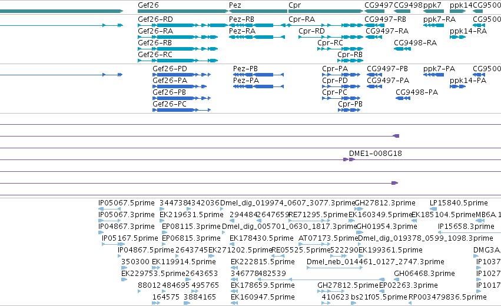
Task: Choose the Gef26-PC polypeptide
Action: point(182,110)
